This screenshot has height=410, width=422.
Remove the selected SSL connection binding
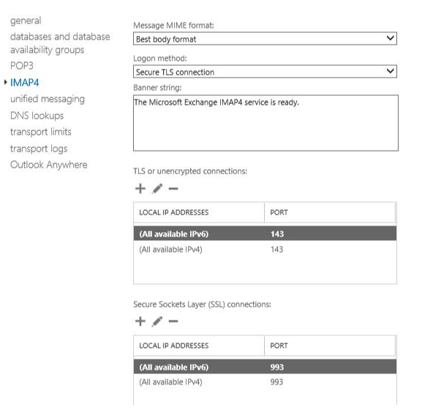click(x=173, y=321)
